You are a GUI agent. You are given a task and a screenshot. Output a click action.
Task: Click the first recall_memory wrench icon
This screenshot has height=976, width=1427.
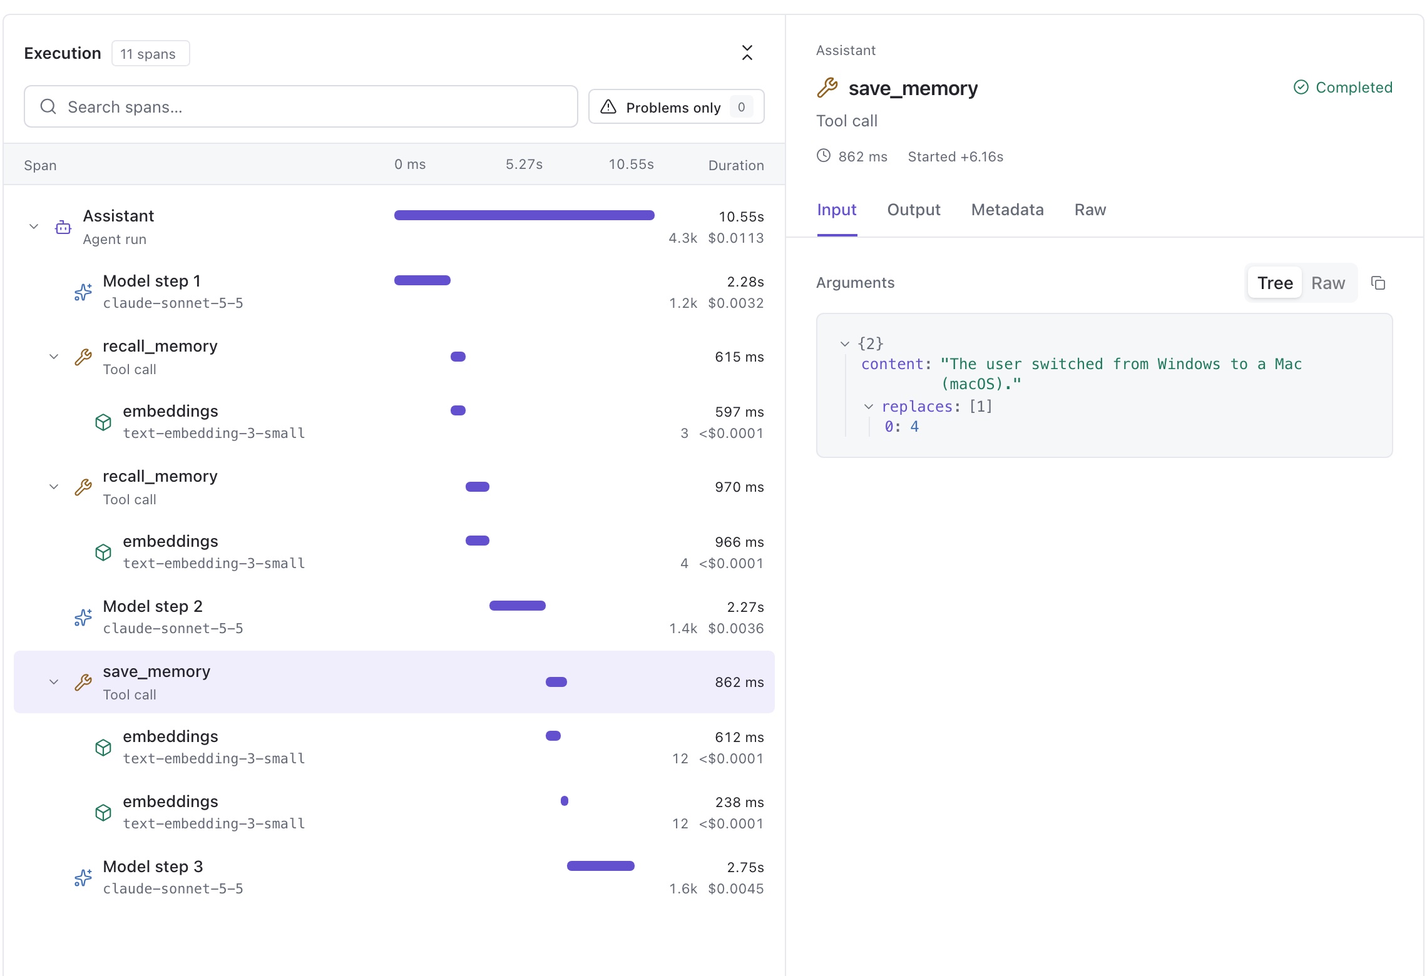point(83,357)
